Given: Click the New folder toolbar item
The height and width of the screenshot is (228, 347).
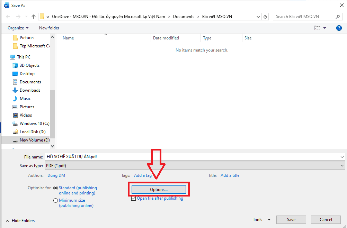Looking at the screenshot, I should 49,28.
